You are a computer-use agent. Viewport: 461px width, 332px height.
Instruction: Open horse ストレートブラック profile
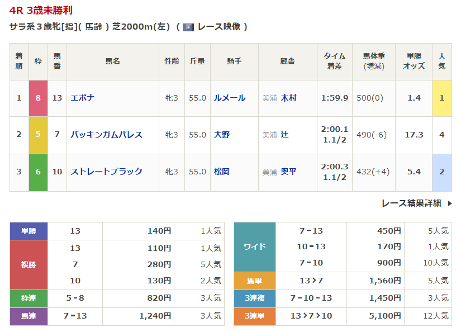pos(106,172)
